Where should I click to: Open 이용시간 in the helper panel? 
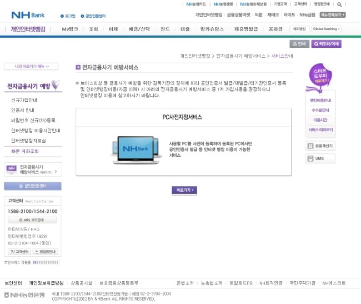[x=320, y=120]
